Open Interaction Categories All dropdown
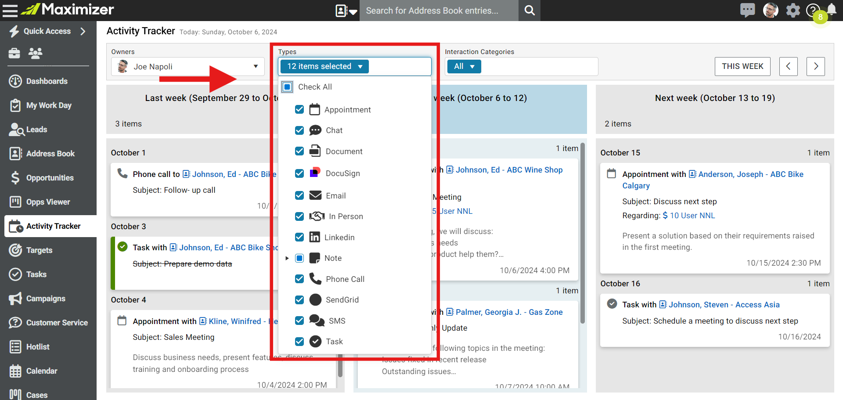The width and height of the screenshot is (843, 400). tap(464, 66)
